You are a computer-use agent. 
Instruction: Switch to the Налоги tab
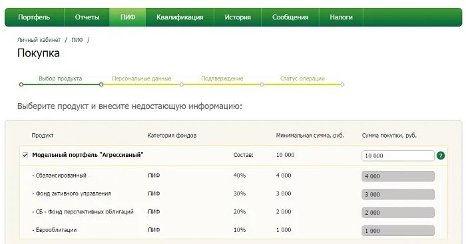[341, 17]
